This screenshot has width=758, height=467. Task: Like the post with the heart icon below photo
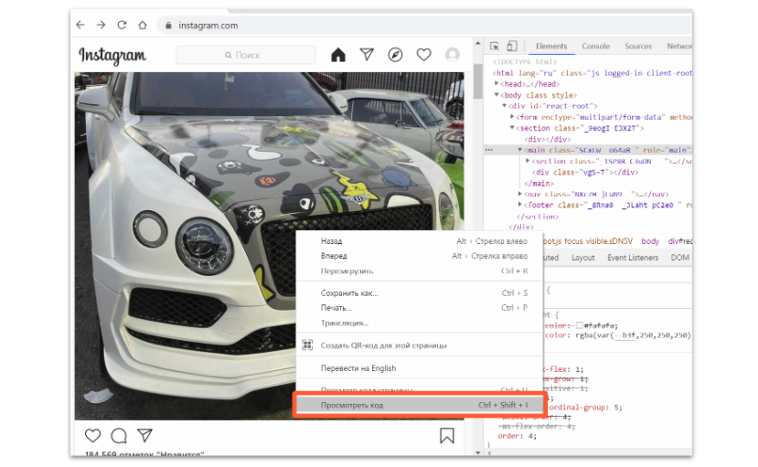(x=93, y=436)
